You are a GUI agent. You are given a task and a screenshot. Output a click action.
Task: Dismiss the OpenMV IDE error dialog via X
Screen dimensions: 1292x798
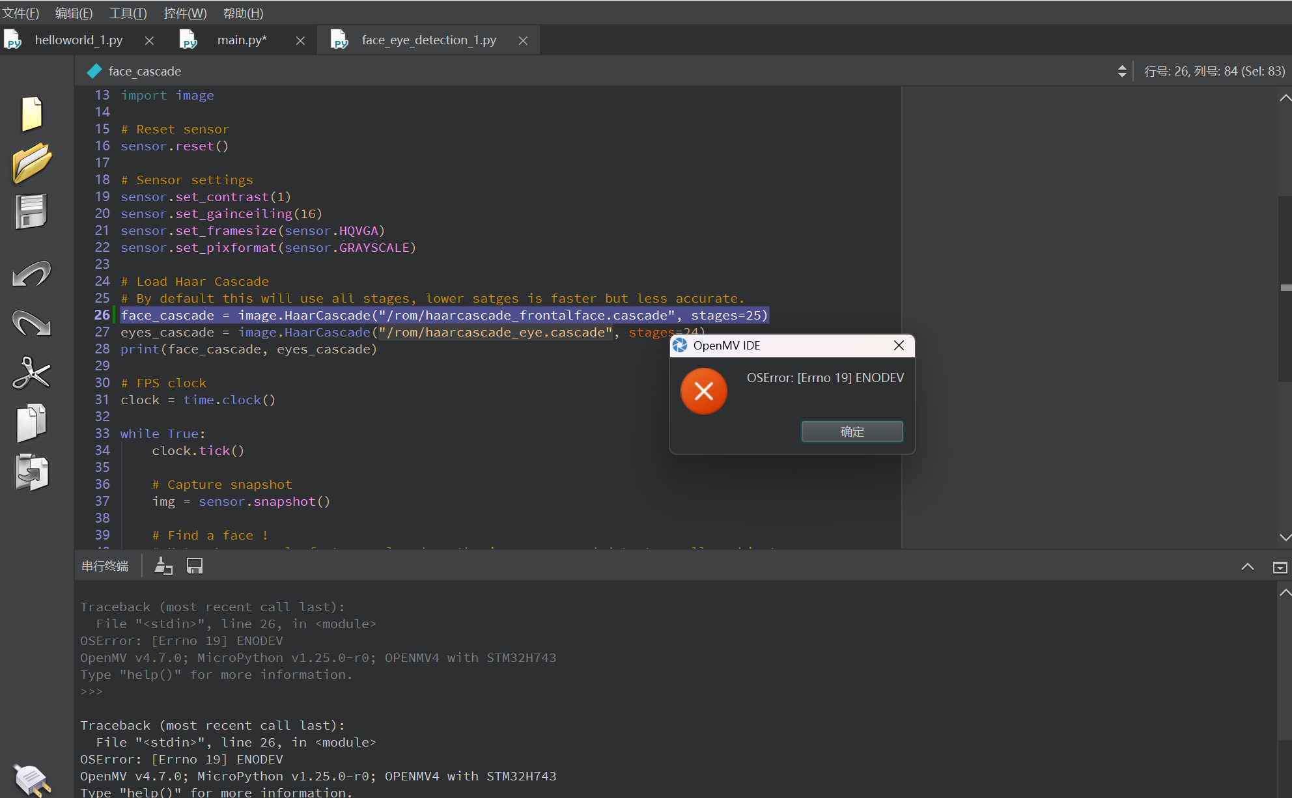899,345
